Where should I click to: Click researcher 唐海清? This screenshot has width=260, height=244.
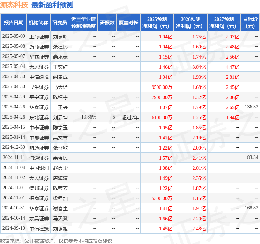pyautogui.click(x=60, y=178)
